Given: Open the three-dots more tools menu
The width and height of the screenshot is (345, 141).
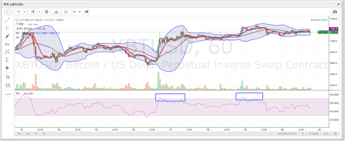Looking at the screenshot, I should [8, 94].
